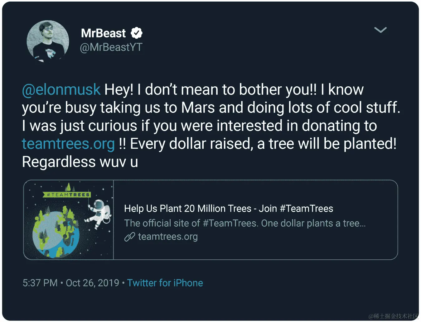The width and height of the screenshot is (421, 322).
Task: Visit the teamtrees.org link in the tweet
Action: (x=68, y=144)
